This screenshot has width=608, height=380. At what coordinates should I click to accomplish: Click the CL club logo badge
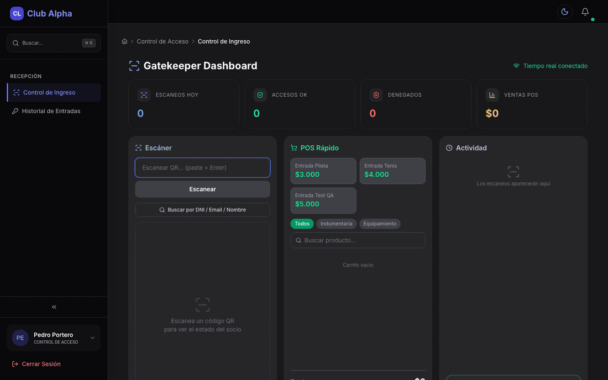pyautogui.click(x=17, y=14)
